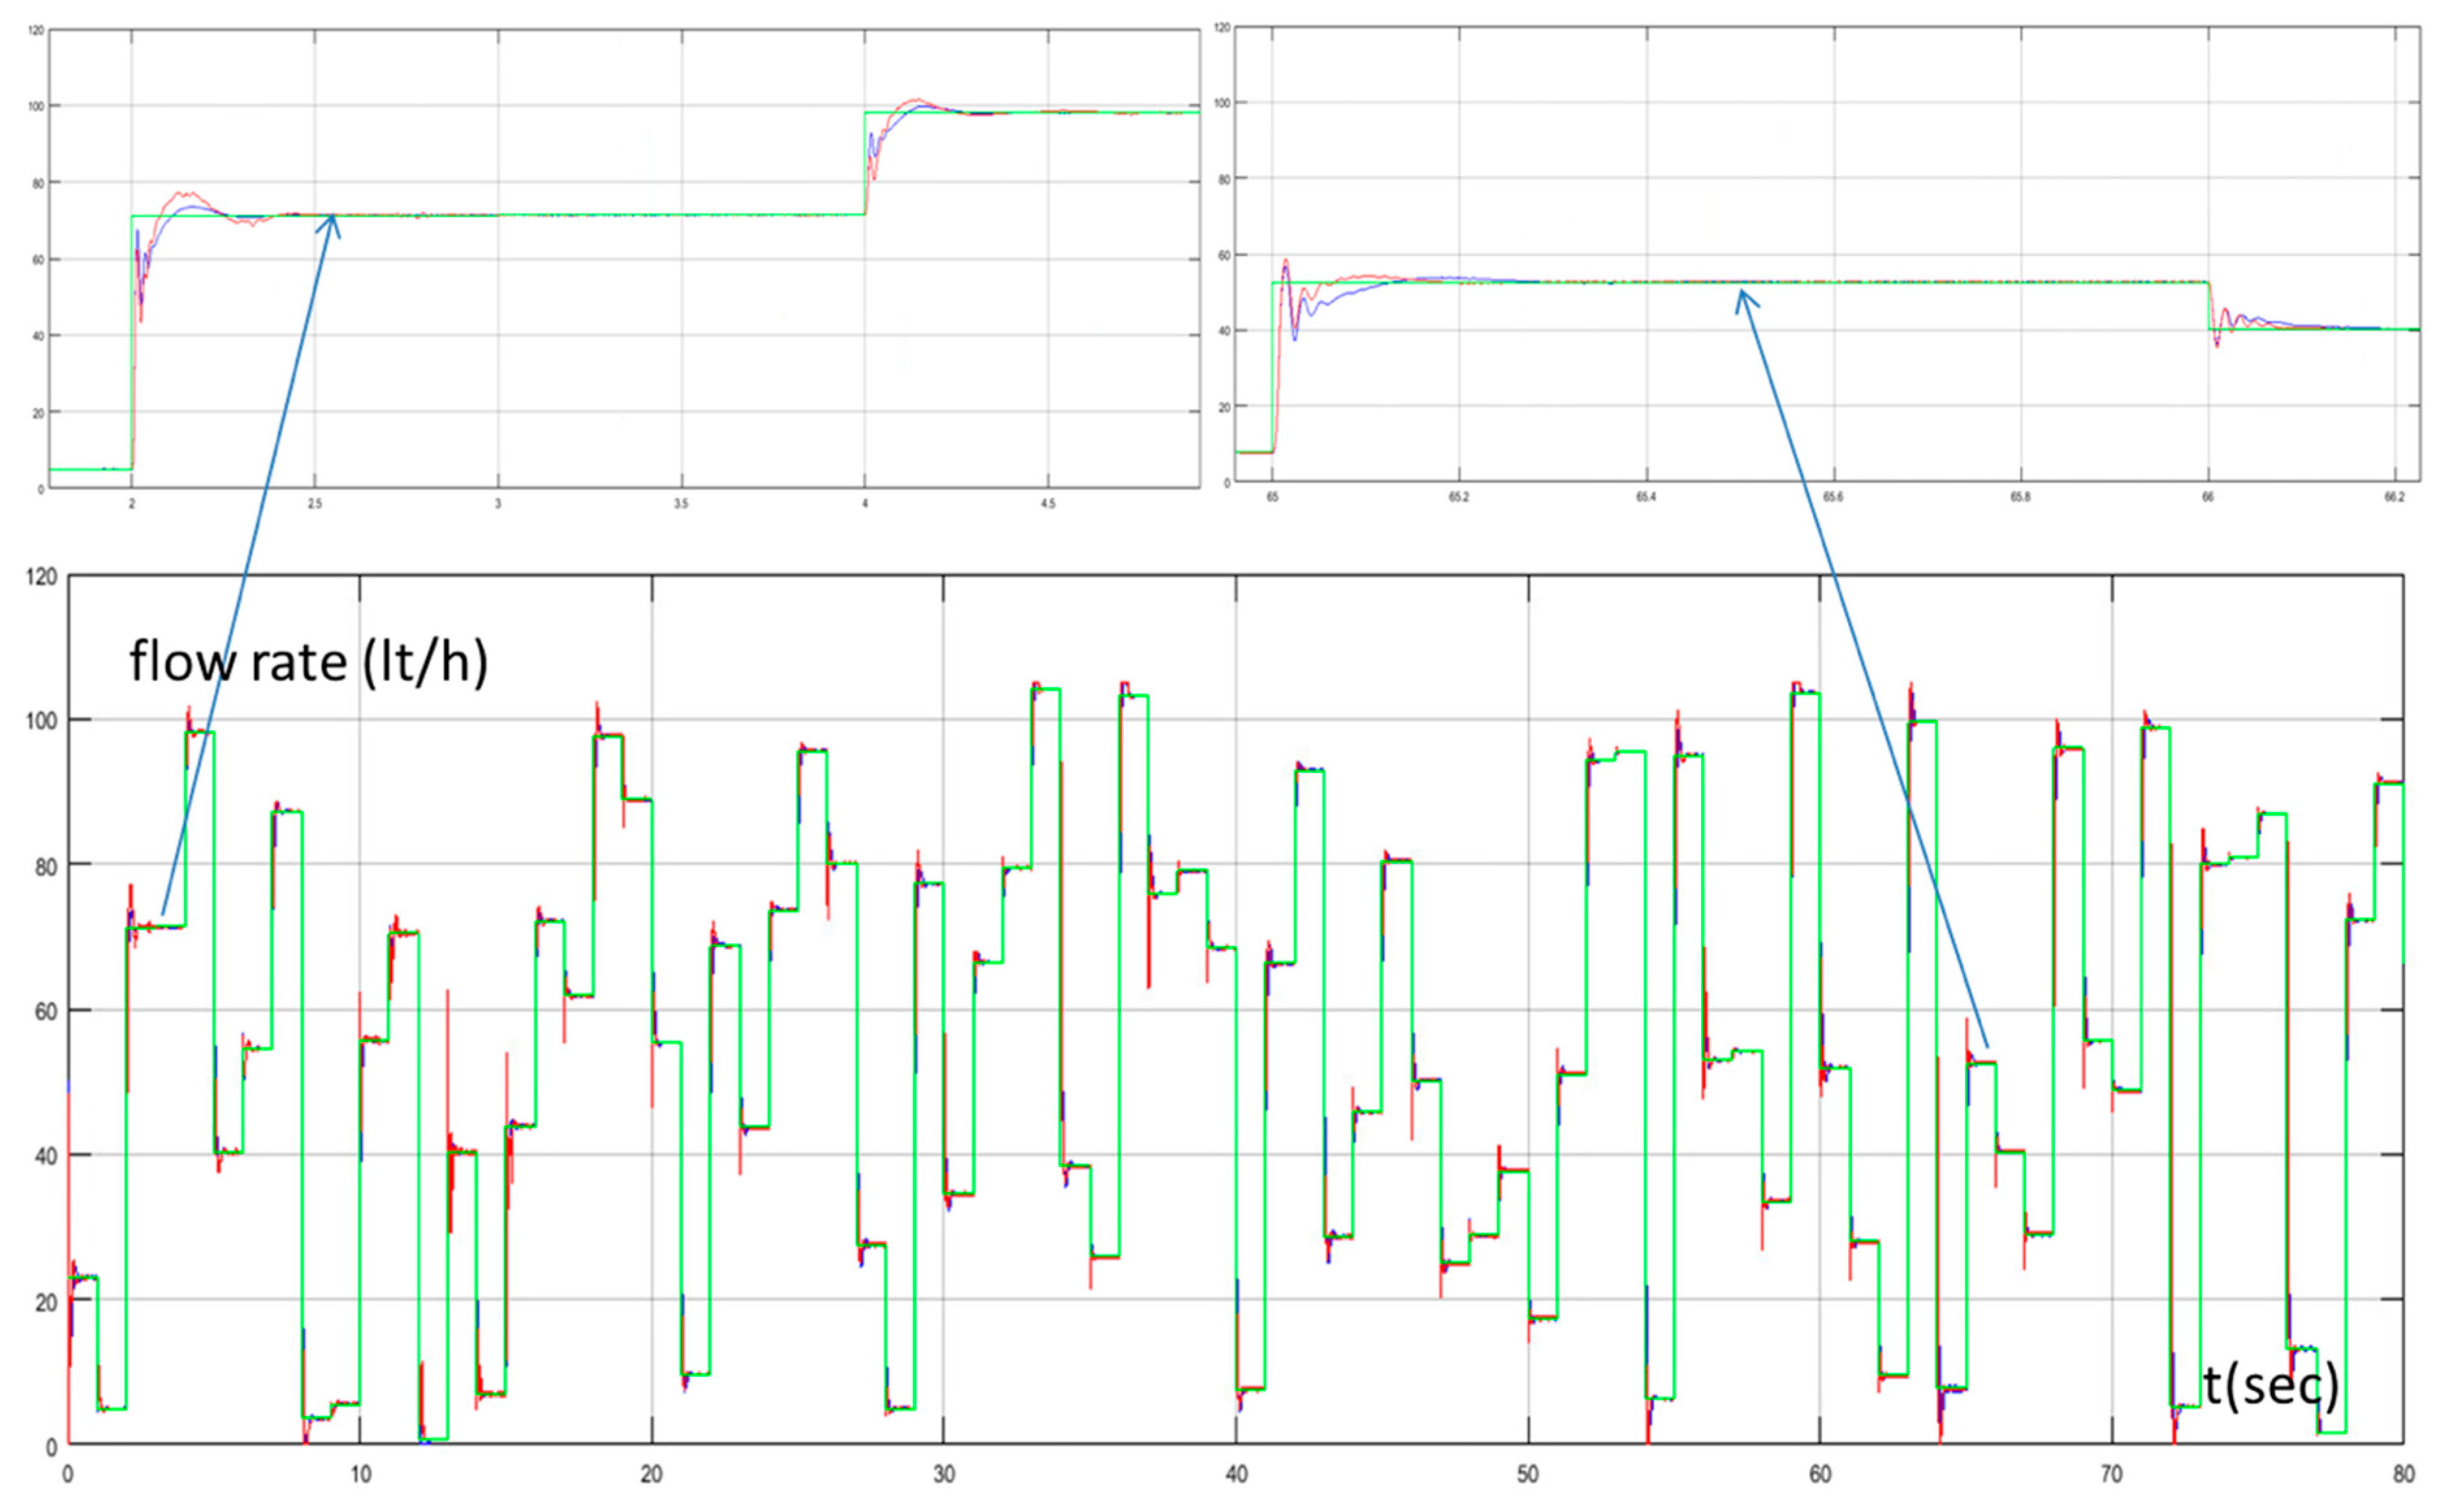Click x-axis tick label 10 on main plot
This screenshot has height=1512, width=2447.
coord(360,1475)
